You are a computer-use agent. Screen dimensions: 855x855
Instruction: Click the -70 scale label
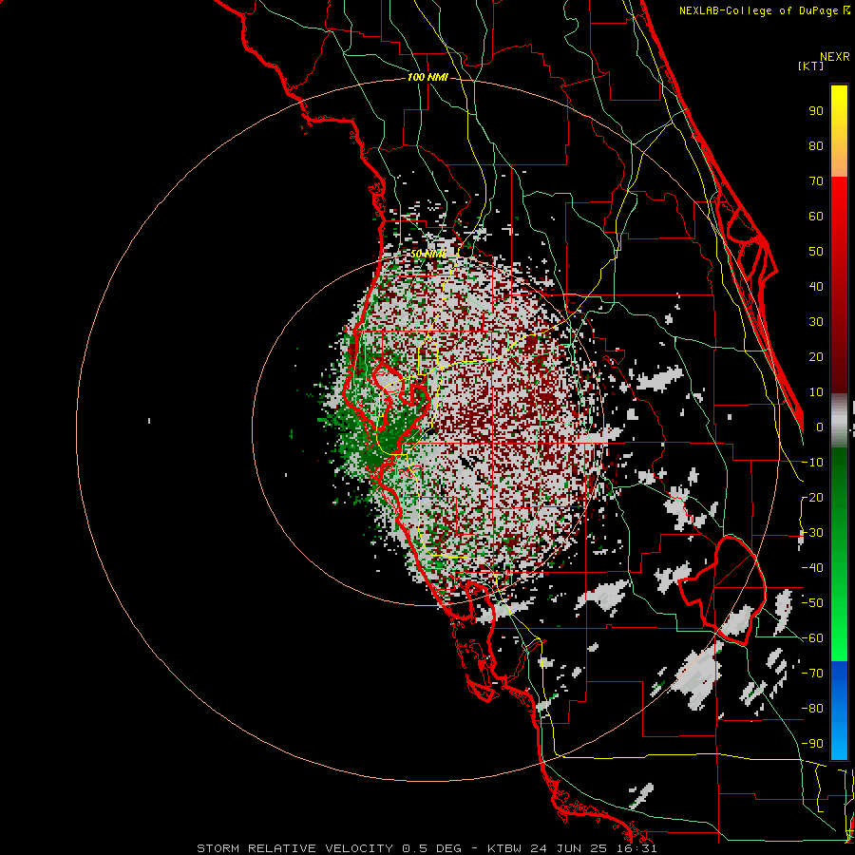813,673
